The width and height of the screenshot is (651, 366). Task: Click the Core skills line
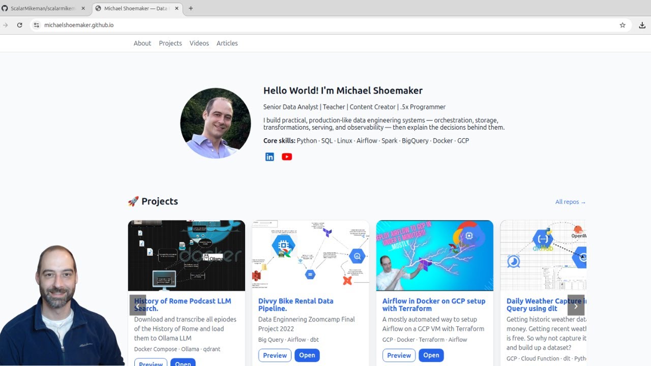point(366,140)
